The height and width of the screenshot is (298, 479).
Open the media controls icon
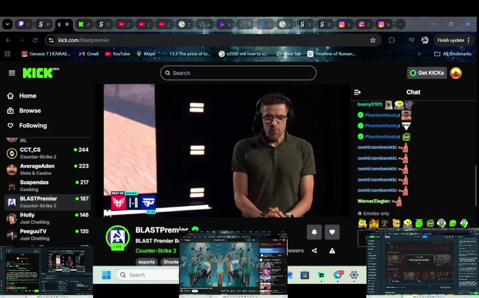412,40
